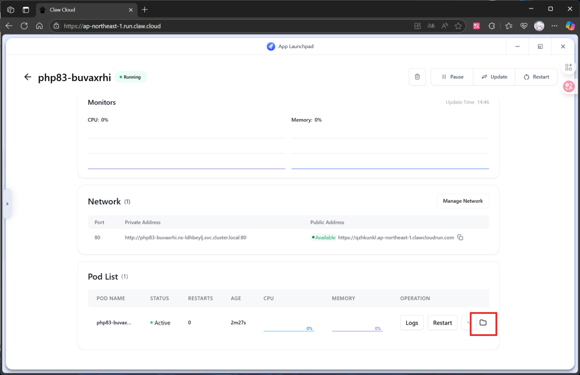Click the browser back arrow
The image size is (580, 375).
point(9,26)
